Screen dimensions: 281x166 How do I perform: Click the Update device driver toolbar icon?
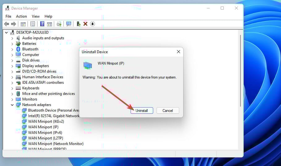(x=59, y=24)
